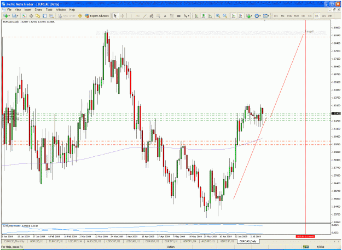342x250 pixels.
Task: Switch to the GBPCHF,H1 chart tab
Action: (227, 241)
